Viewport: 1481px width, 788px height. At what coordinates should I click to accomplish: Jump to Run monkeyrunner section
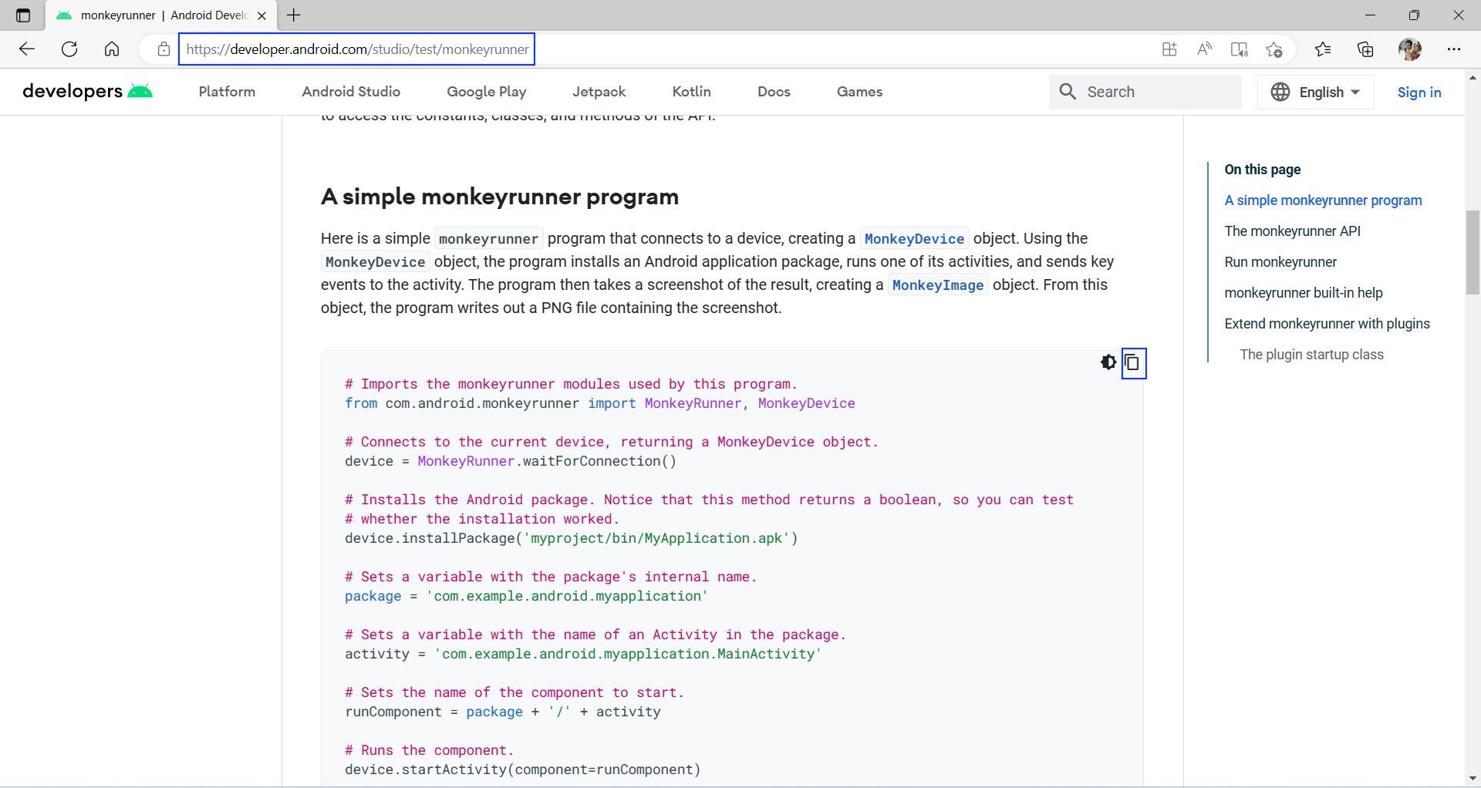(1280, 262)
